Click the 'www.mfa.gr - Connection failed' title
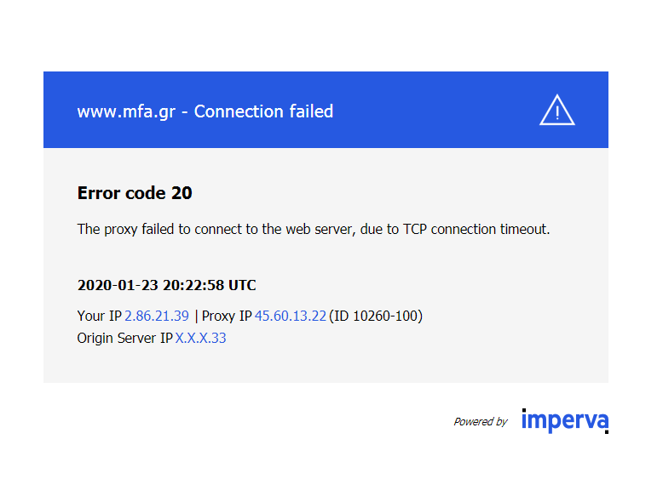The height and width of the screenshot is (479, 663). 205,111
